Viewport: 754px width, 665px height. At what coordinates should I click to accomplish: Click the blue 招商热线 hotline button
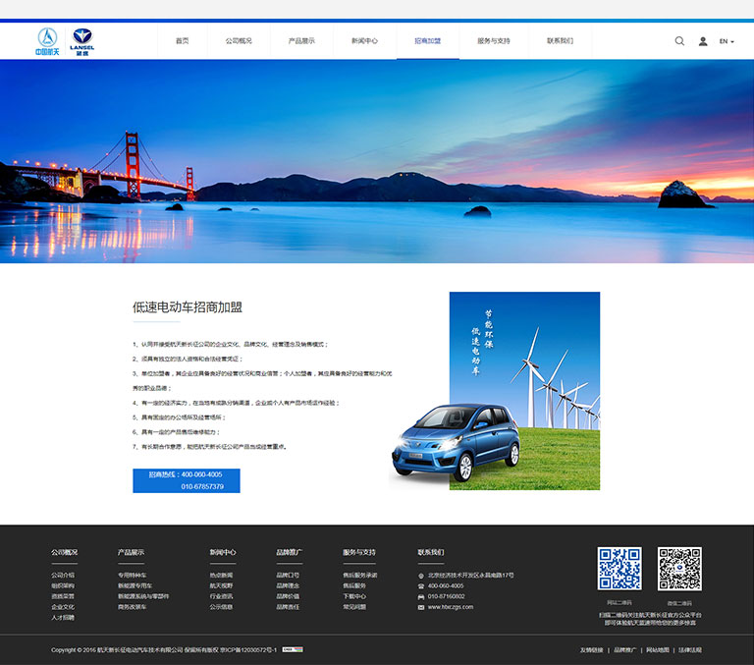(x=187, y=480)
